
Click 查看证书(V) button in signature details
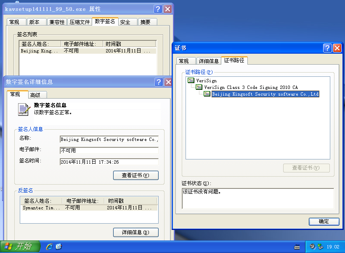[136, 175]
